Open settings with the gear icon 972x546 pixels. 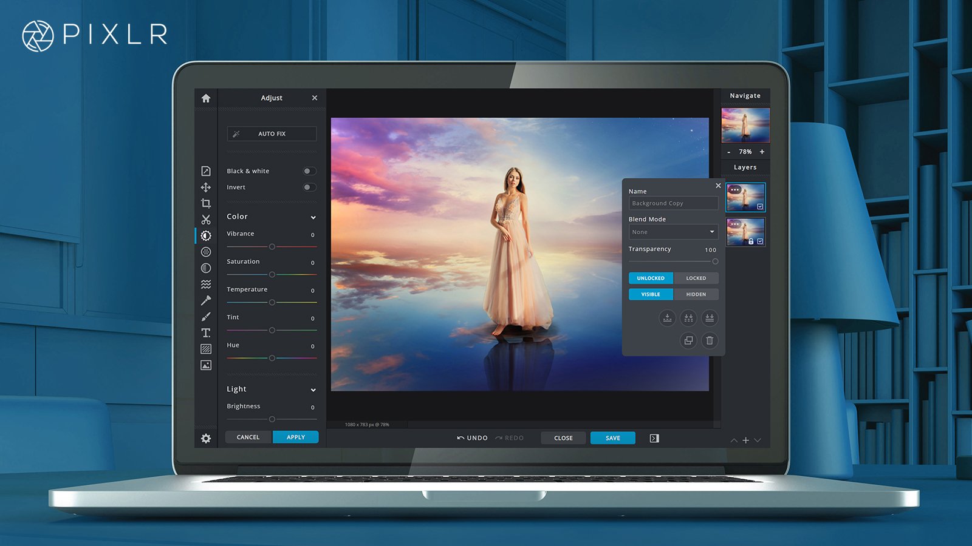coord(206,438)
